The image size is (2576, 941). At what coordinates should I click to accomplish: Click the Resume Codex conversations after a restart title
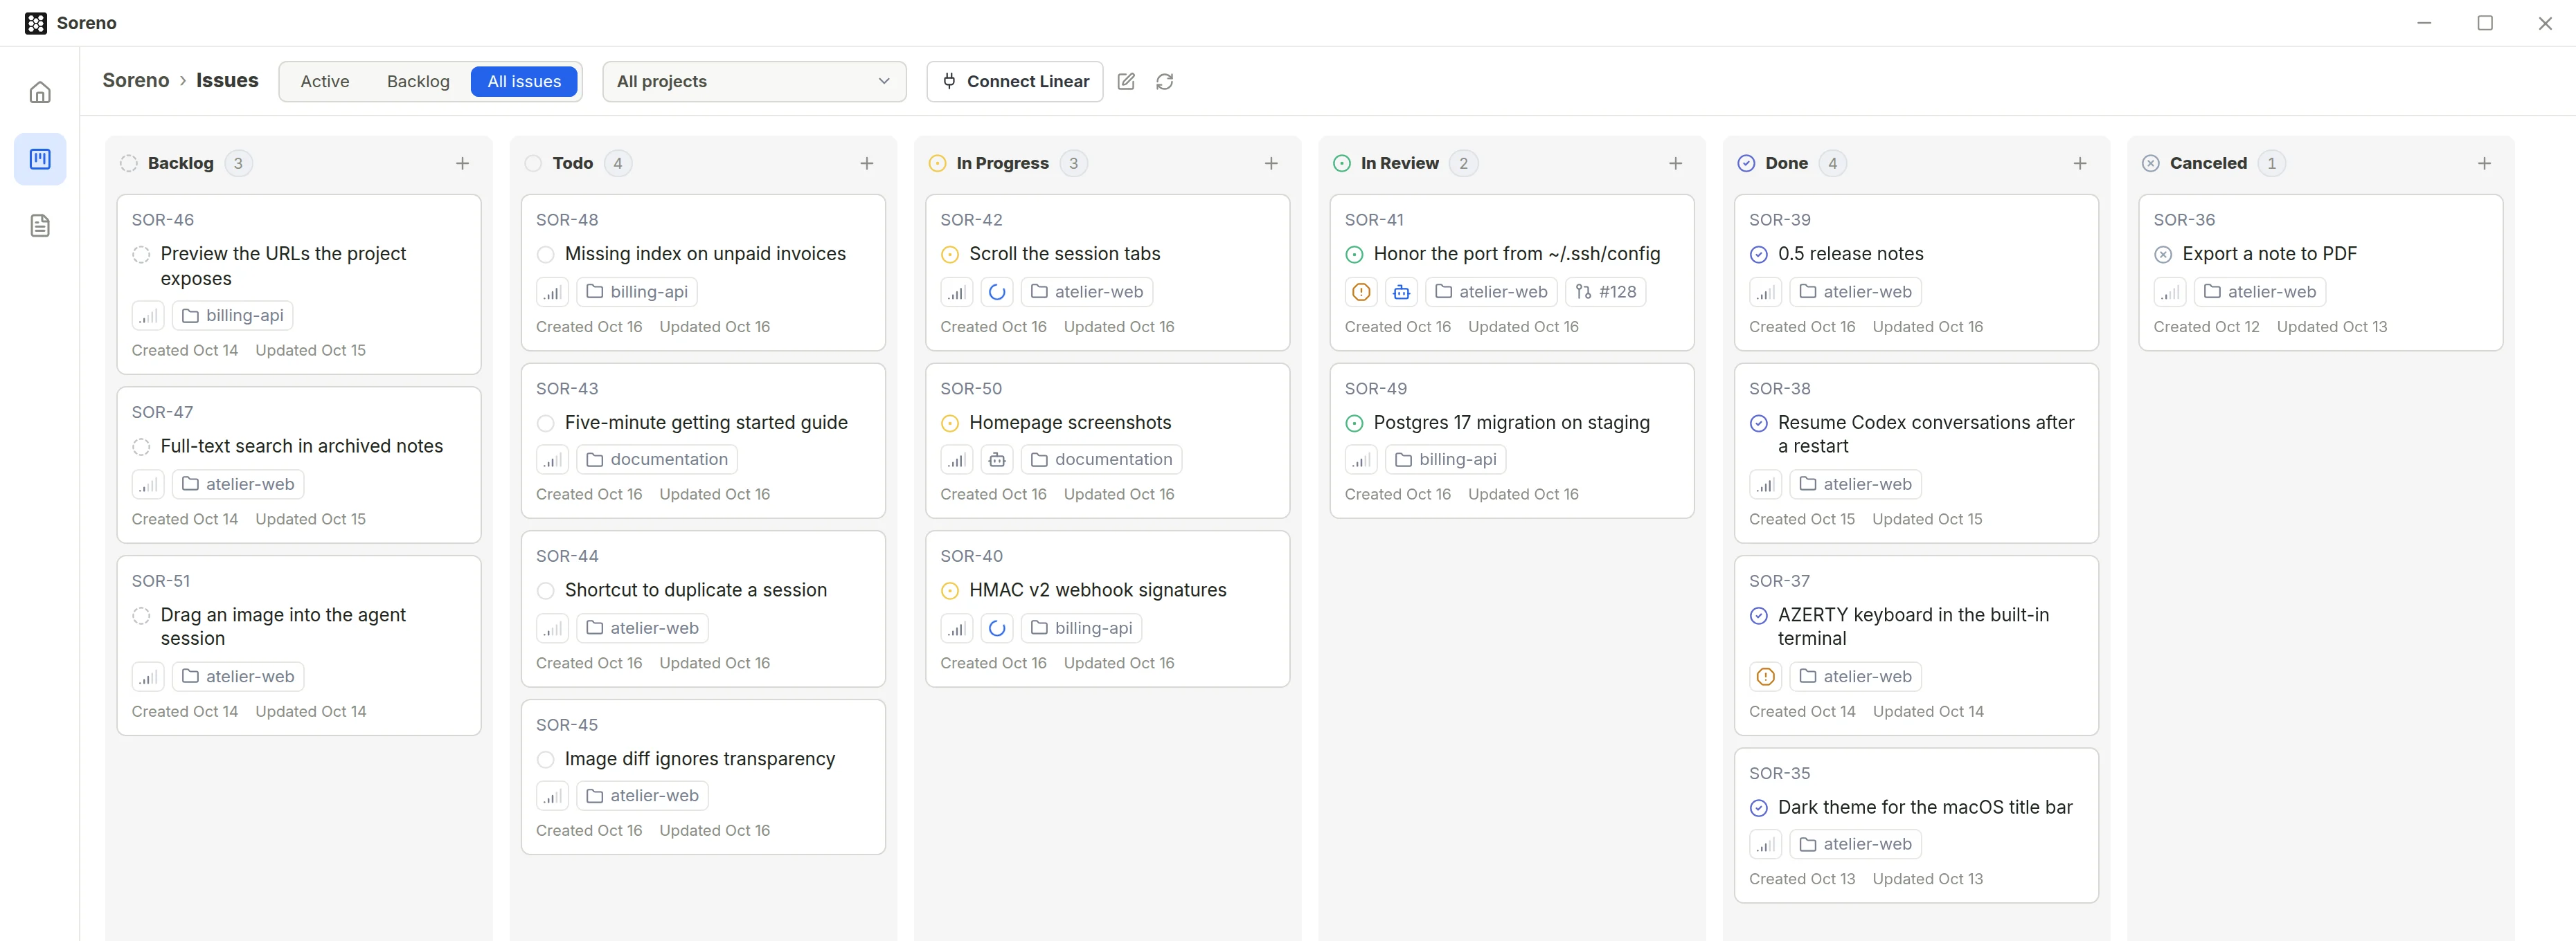[x=1926, y=435]
